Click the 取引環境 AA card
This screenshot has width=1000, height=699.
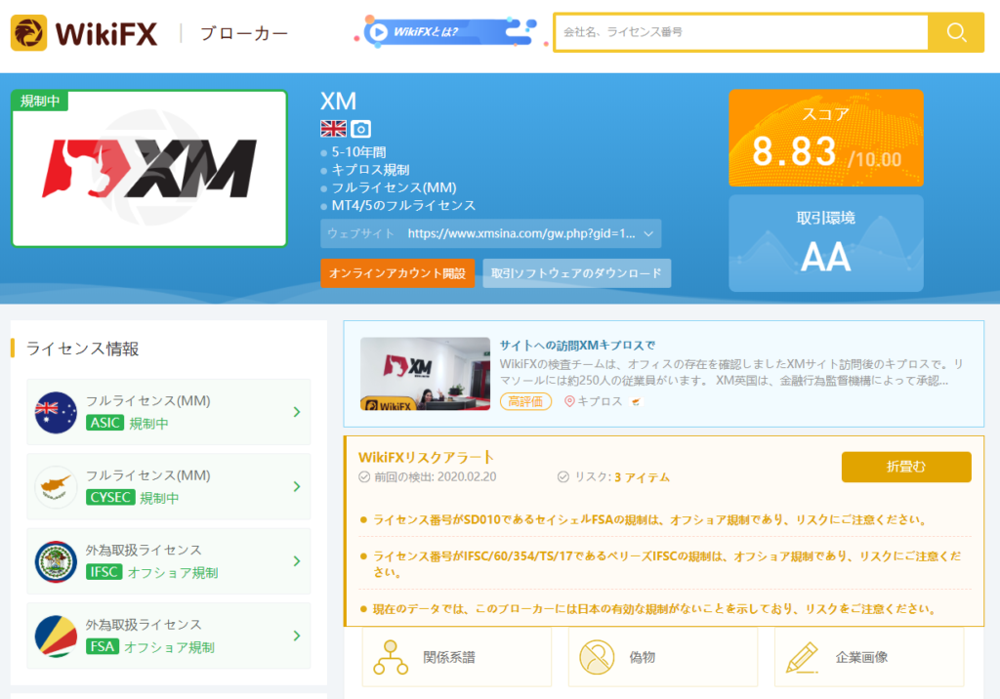click(x=826, y=244)
